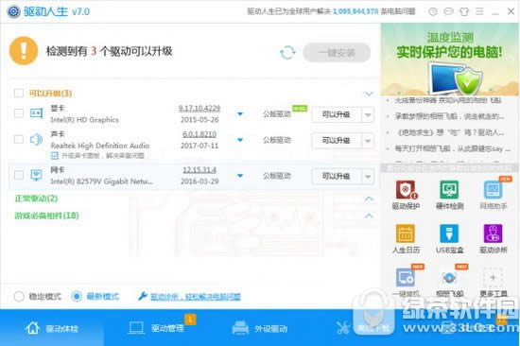Collapse the 可以升级(3) section chevron
The width and height of the screenshot is (520, 346).
tap(369, 94)
